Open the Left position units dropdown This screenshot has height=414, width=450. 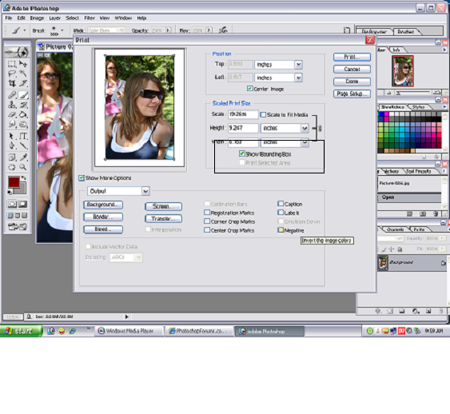298,78
